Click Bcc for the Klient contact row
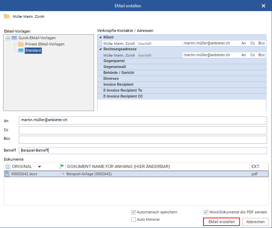The height and width of the screenshot is (228, 272). tap(262, 43)
